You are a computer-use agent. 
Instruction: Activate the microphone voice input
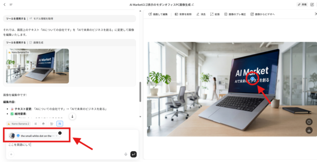(x=126, y=155)
